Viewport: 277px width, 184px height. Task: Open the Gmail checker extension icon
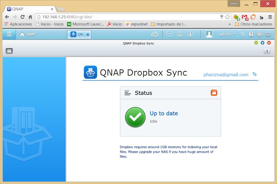point(245,17)
